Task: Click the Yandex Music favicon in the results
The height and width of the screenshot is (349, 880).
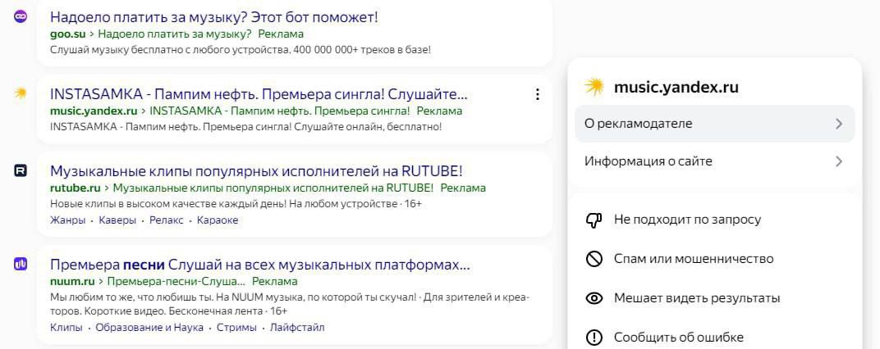Action: pyautogui.click(x=21, y=93)
